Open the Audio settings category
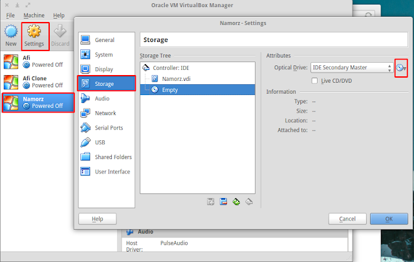Viewport: 414px width, 262px height. tap(106, 98)
